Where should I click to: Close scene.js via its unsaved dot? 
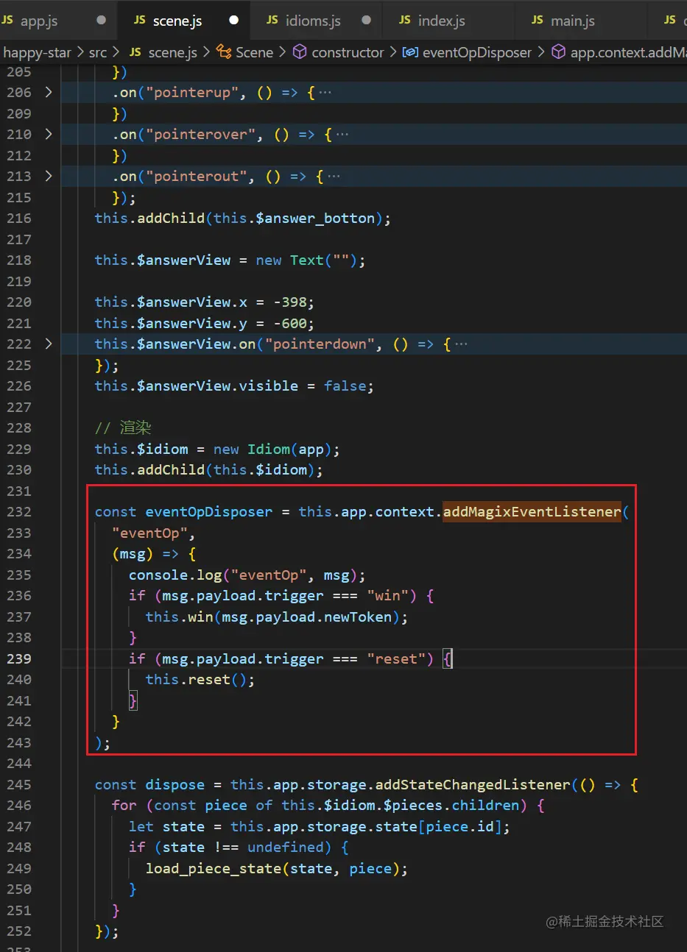pos(233,20)
